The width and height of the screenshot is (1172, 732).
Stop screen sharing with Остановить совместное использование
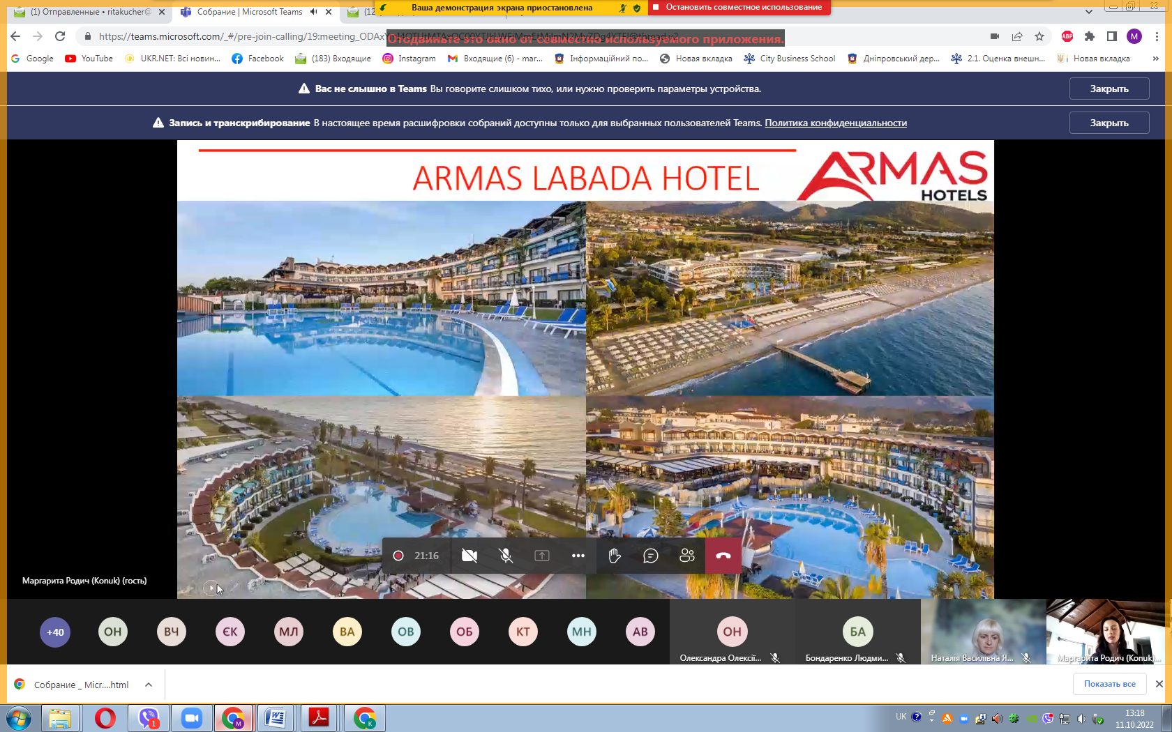click(x=739, y=7)
